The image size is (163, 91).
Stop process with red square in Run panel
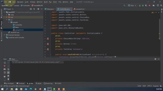click(5, 66)
